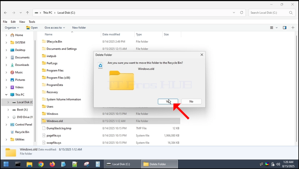Open the Organize dropdown

(12, 28)
